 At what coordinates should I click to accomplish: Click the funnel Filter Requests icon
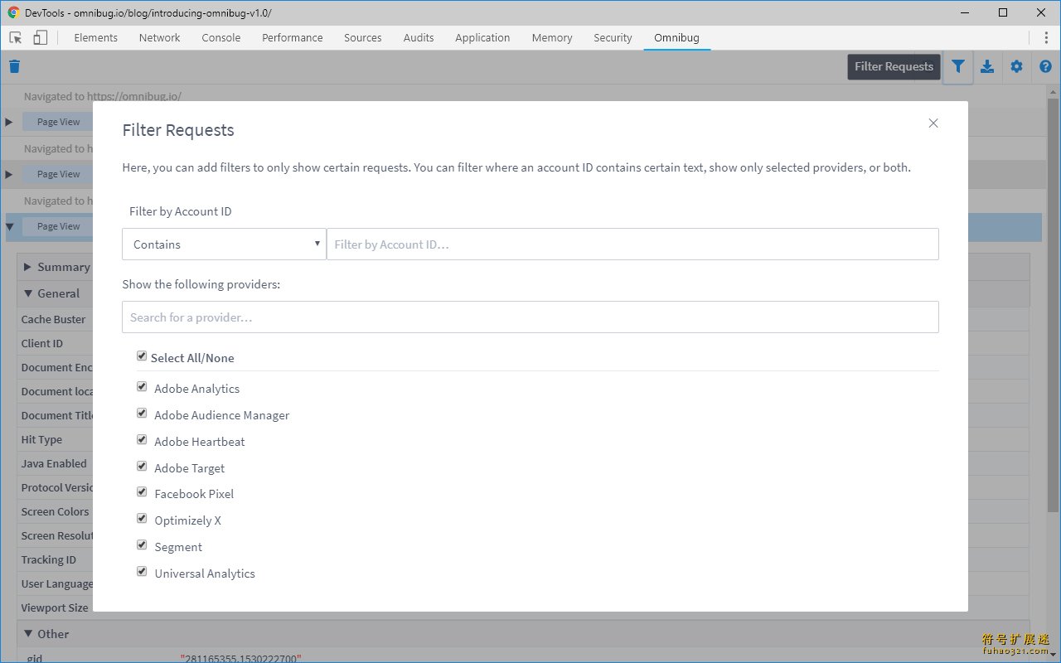957,66
